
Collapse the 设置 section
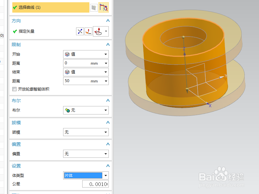click(x=108, y=166)
